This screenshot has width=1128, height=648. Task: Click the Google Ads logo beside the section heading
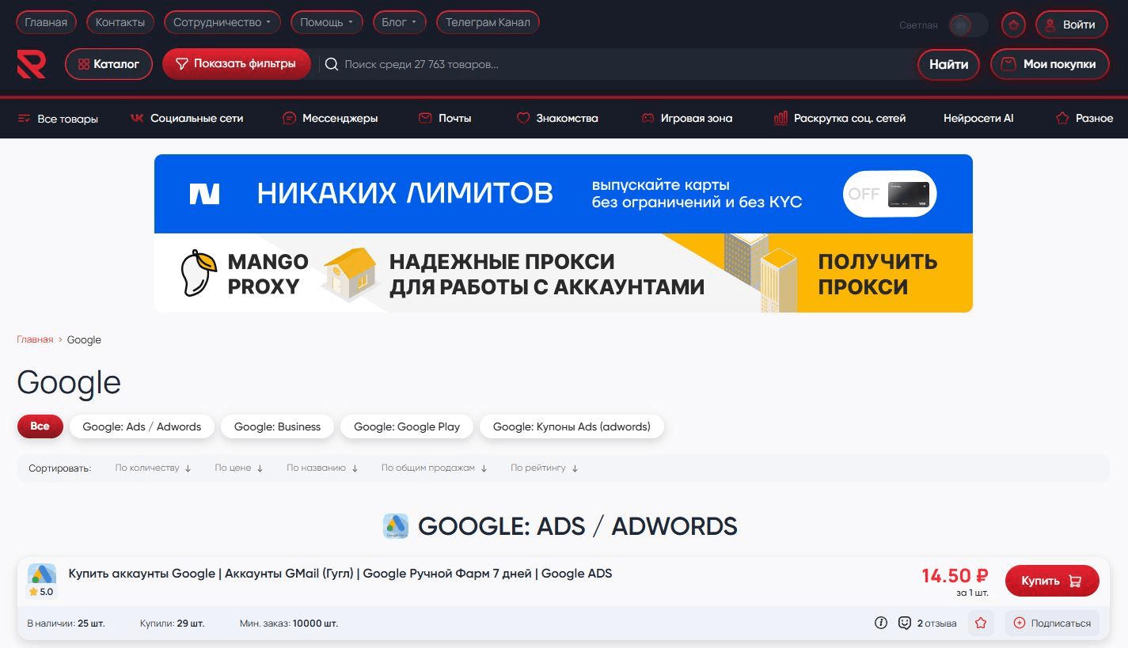click(396, 526)
